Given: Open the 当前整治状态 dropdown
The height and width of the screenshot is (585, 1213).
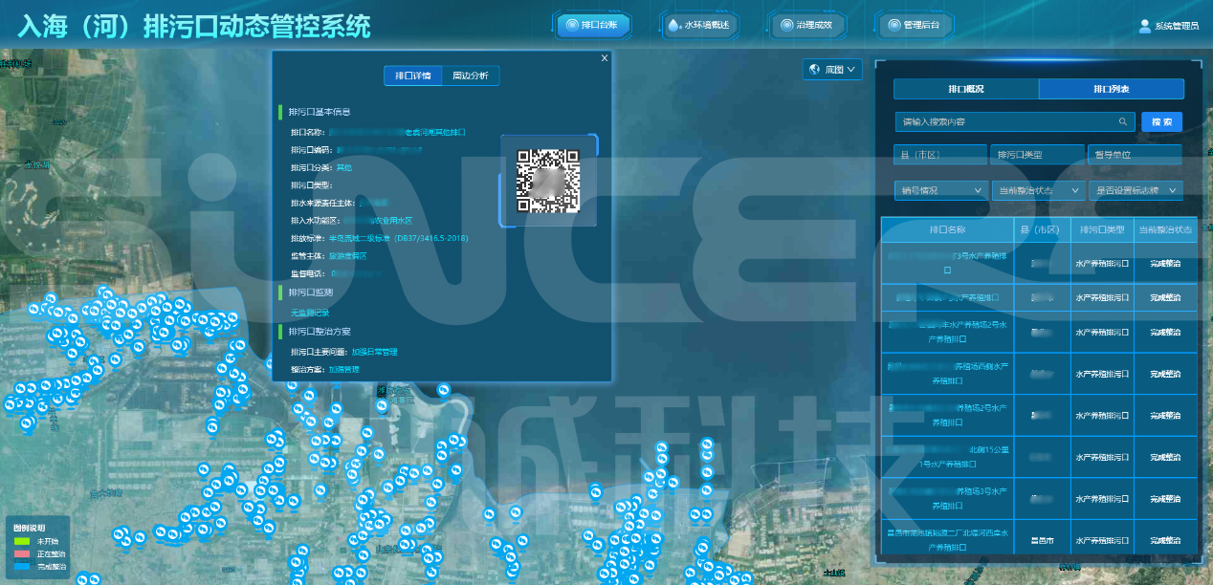Looking at the screenshot, I should [x=1038, y=190].
